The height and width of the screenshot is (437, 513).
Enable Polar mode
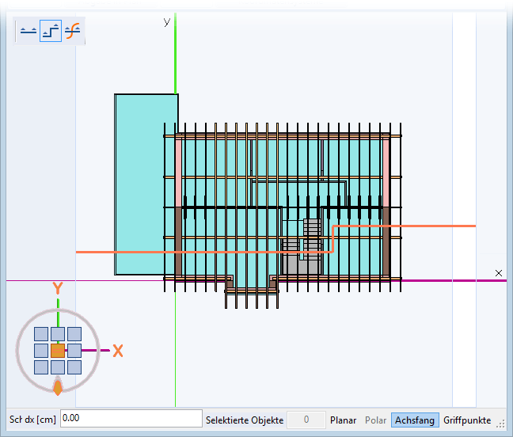click(375, 420)
